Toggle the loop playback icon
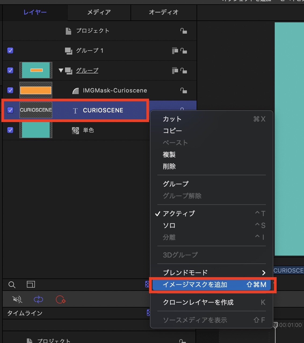 [x=38, y=299]
